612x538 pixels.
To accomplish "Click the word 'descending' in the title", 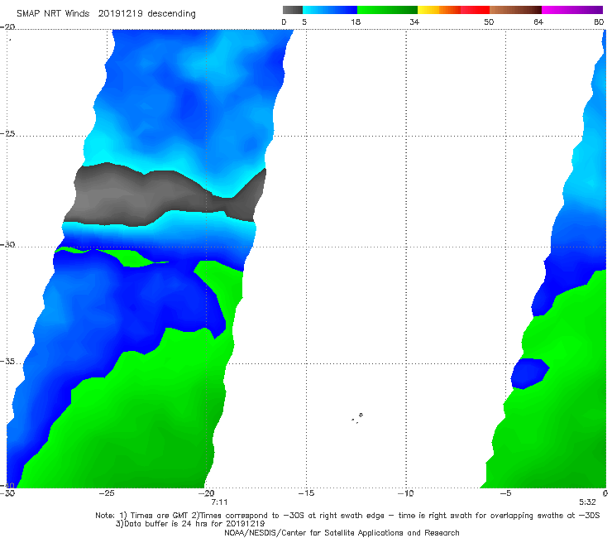I will click(x=172, y=14).
